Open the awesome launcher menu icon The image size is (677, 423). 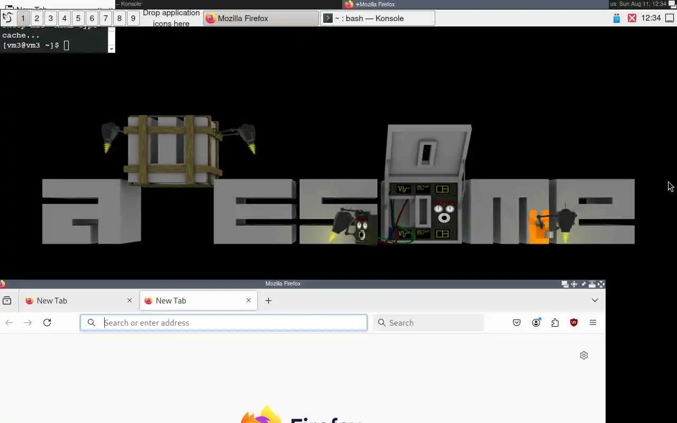click(7, 18)
